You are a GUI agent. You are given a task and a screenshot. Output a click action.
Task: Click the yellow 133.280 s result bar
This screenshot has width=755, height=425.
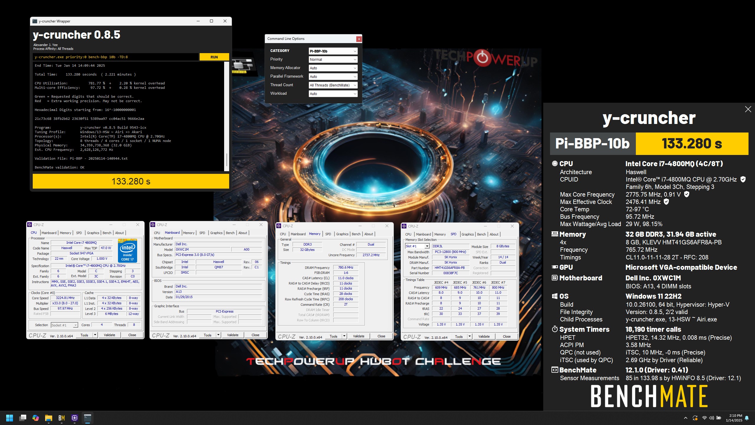click(x=131, y=181)
